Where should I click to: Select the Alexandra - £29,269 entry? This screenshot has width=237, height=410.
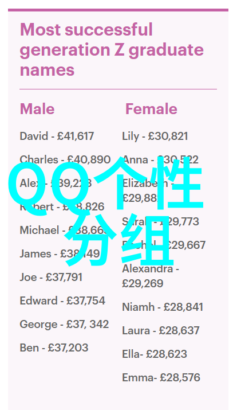[x=151, y=276]
